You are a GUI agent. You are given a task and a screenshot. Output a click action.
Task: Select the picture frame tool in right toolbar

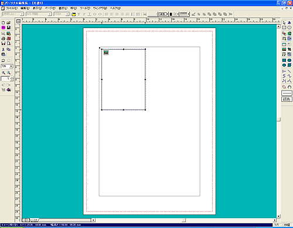pyautogui.click(x=284, y=50)
